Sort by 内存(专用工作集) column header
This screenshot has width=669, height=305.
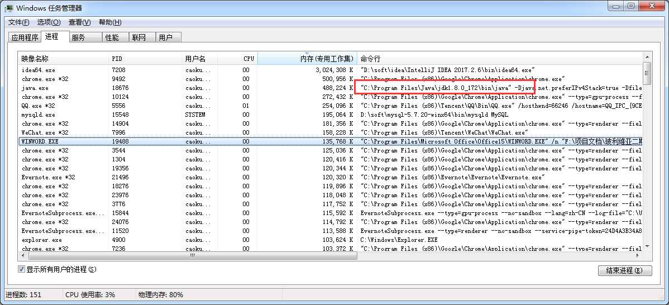[x=307, y=59]
